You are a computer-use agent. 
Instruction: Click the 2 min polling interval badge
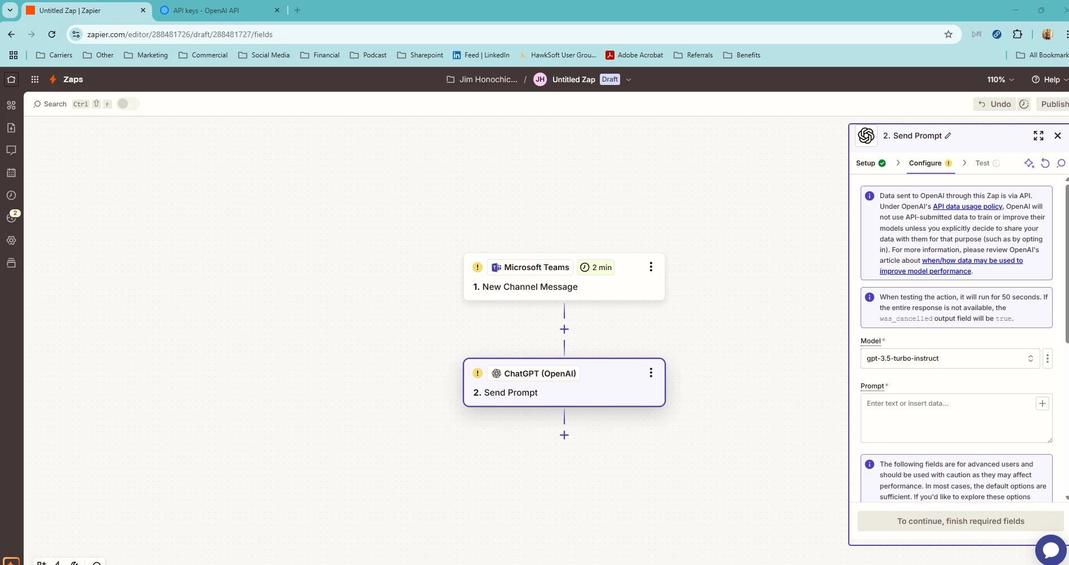[x=596, y=267]
